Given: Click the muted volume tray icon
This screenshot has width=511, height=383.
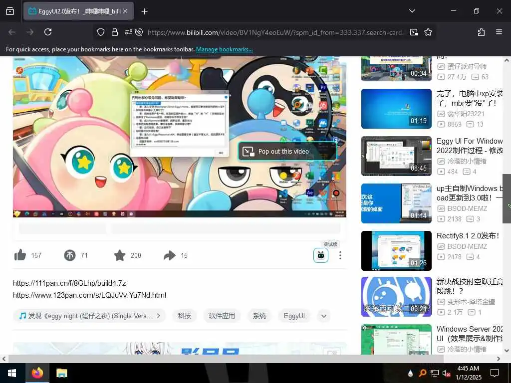Looking at the screenshot, I should [446, 373].
